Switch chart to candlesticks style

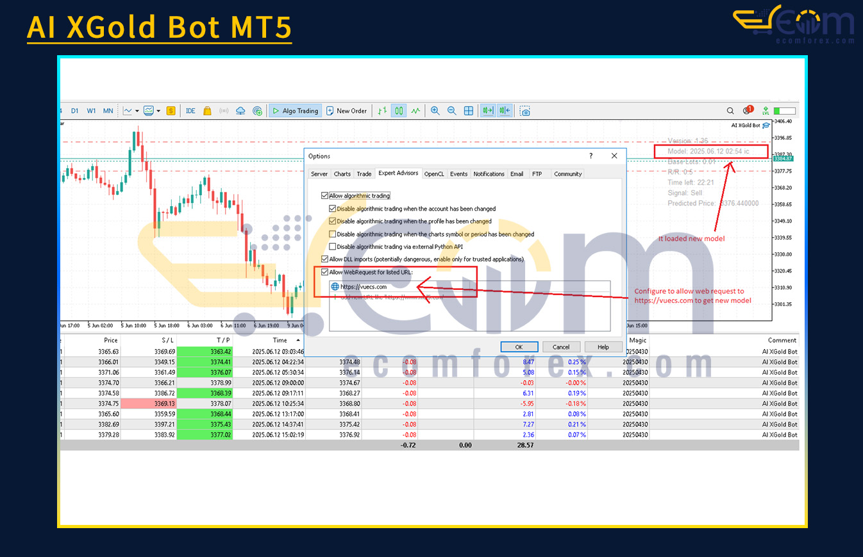point(399,110)
